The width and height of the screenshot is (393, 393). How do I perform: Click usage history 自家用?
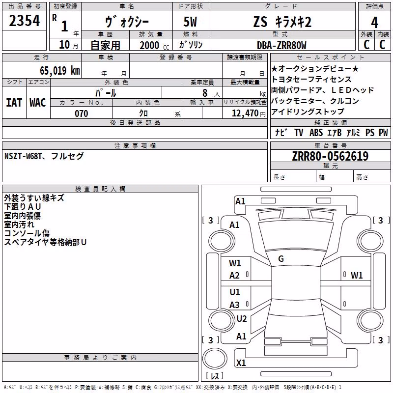click(x=105, y=45)
